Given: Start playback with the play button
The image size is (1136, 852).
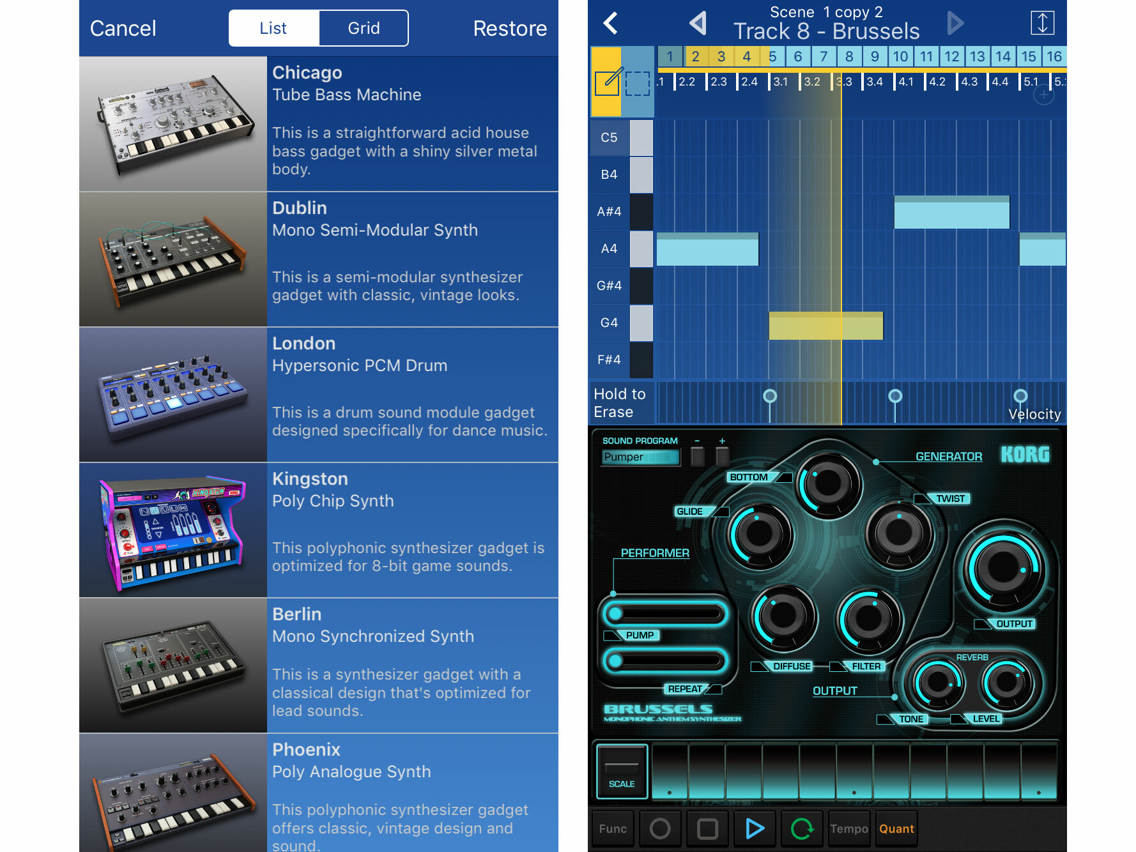Looking at the screenshot, I should 755,829.
